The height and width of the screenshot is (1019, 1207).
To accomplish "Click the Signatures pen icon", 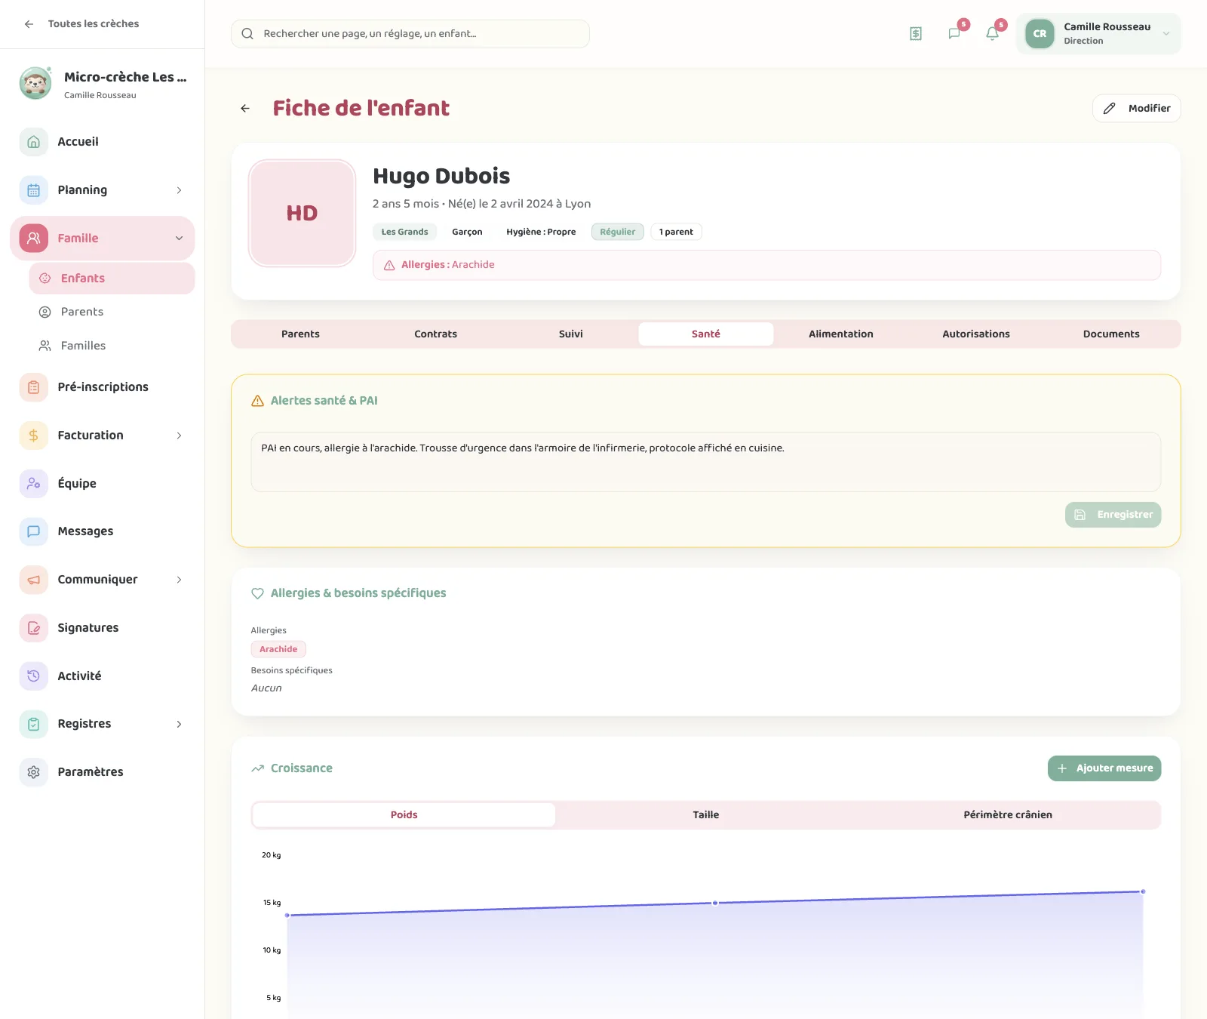I will (x=34, y=628).
